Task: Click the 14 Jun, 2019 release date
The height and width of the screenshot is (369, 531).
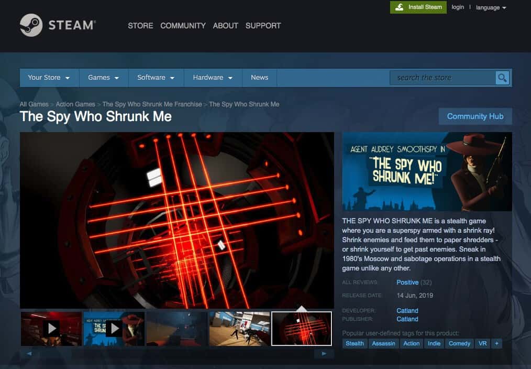Action: pos(415,296)
